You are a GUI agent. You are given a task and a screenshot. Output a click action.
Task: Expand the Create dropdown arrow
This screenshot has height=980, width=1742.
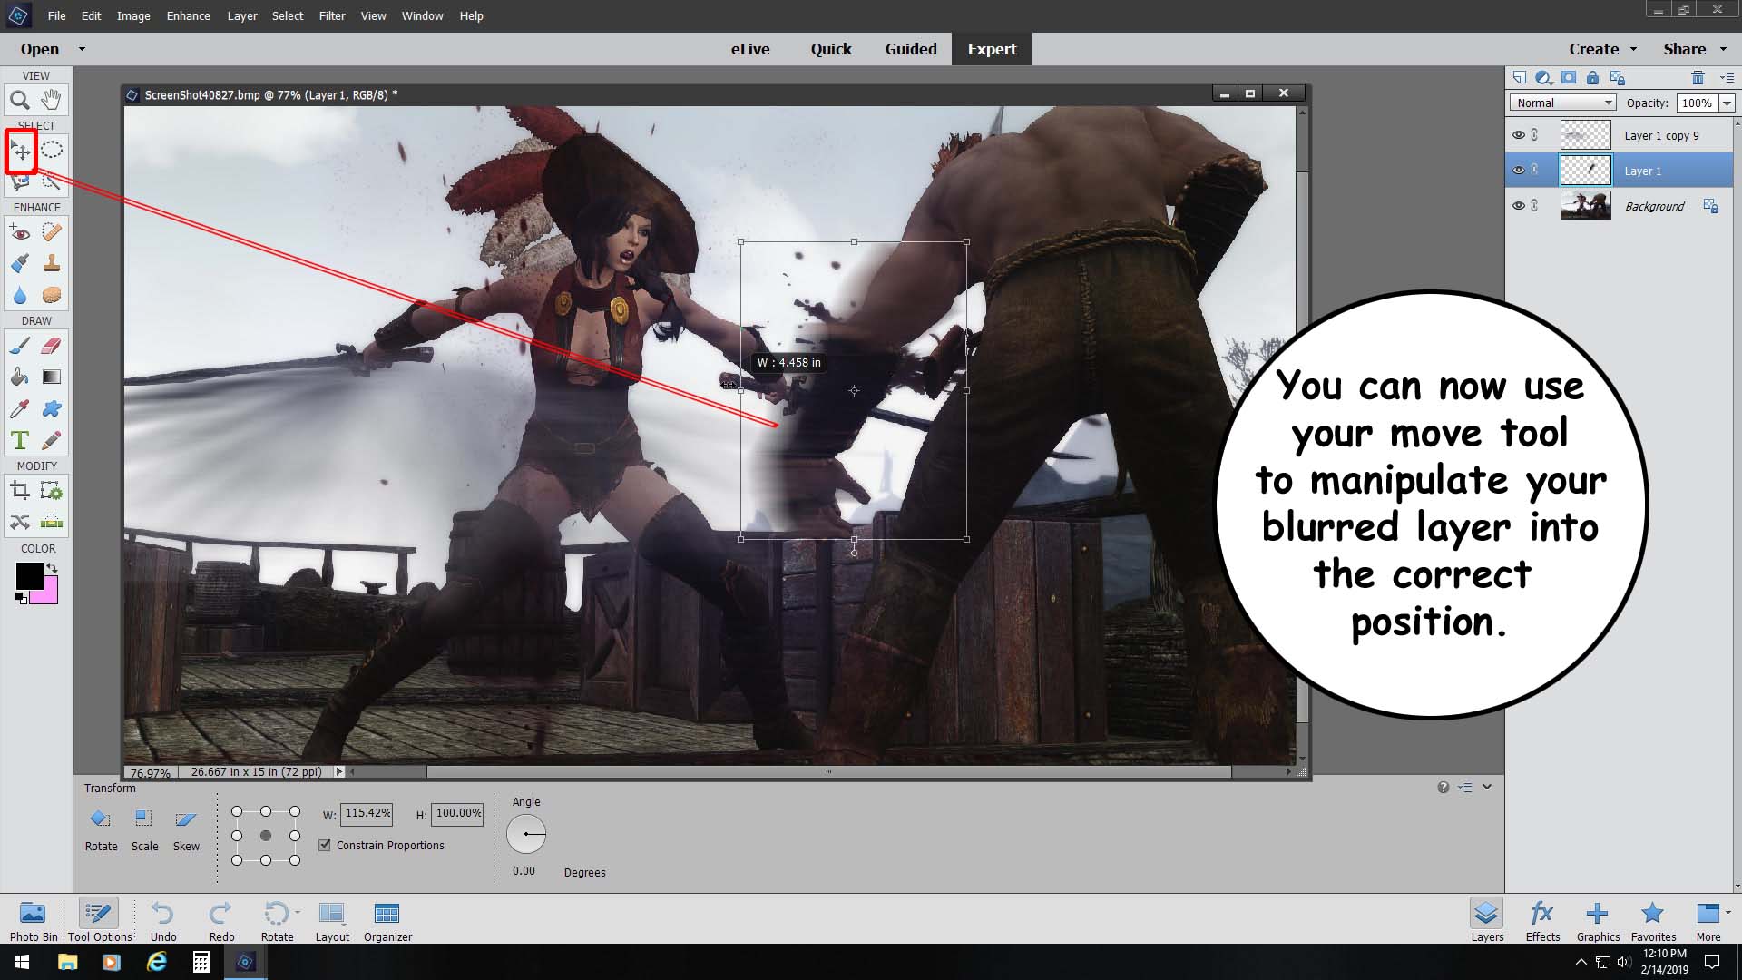(x=1633, y=49)
